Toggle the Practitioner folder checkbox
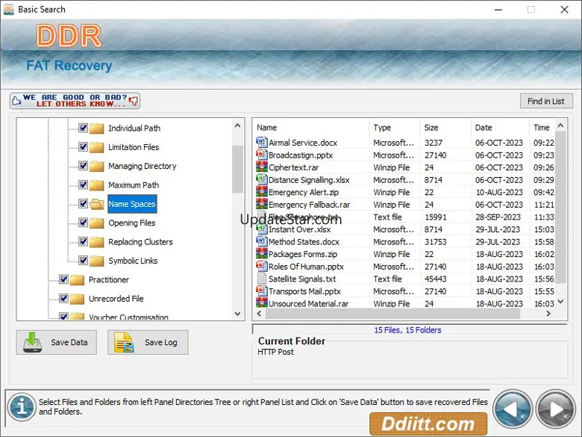The image size is (582, 437). 63,279
